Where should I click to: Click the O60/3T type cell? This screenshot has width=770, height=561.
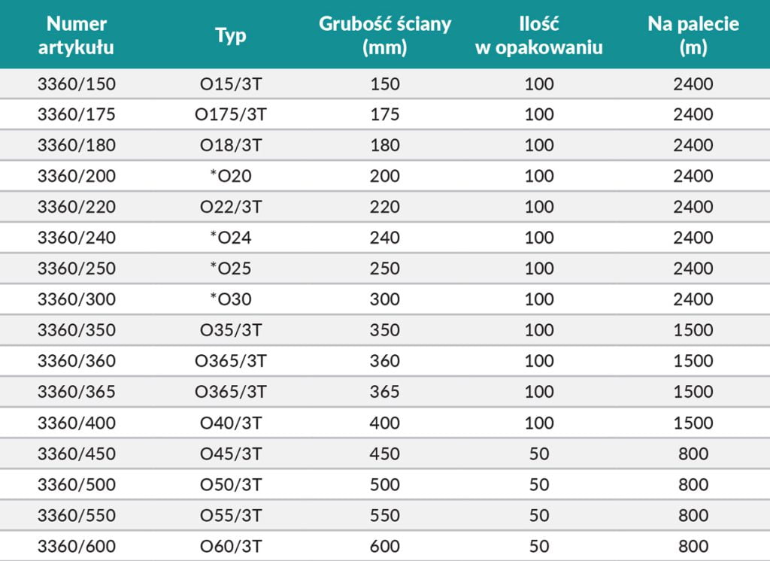point(230,546)
